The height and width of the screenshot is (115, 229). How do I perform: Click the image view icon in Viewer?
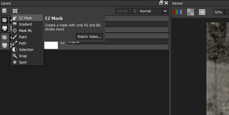[202, 12]
